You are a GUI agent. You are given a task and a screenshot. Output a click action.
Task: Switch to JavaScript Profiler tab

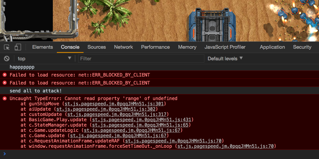point(225,47)
